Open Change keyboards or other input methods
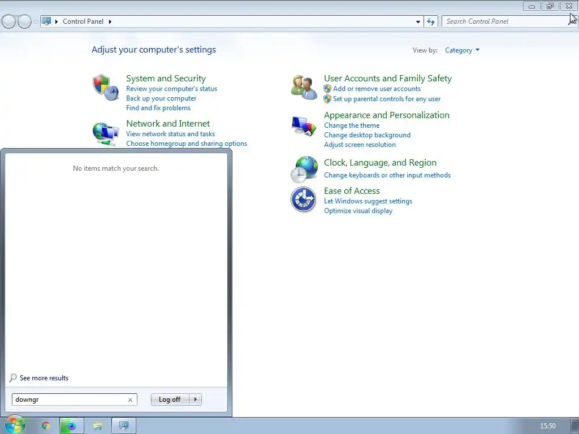The height and width of the screenshot is (434, 579). pyautogui.click(x=387, y=175)
